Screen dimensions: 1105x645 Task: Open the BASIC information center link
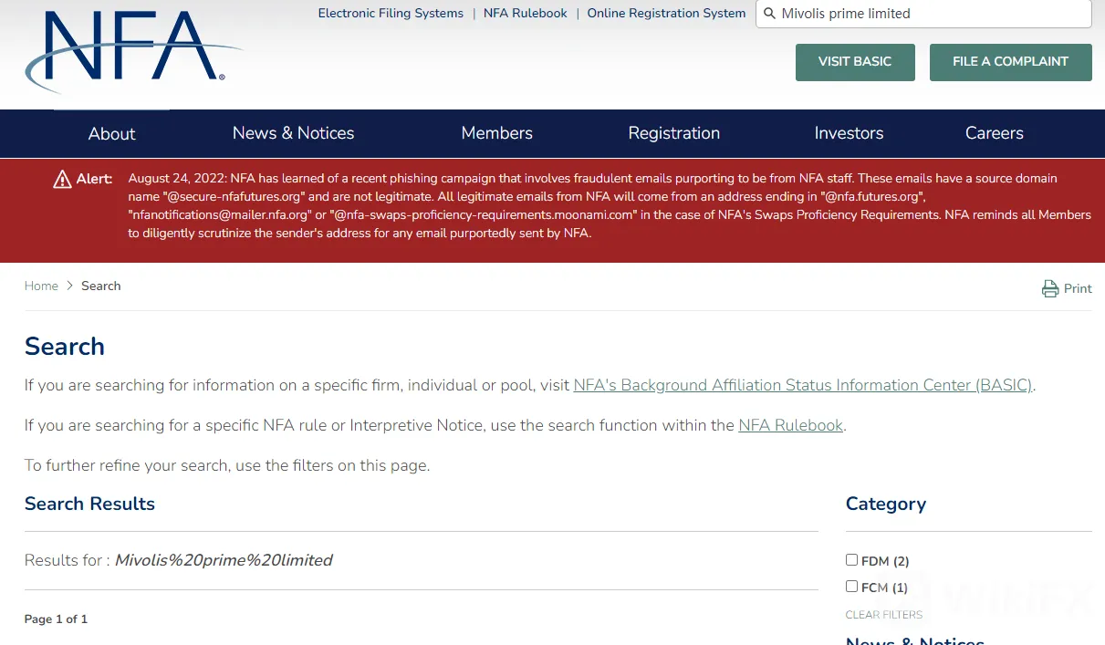[x=803, y=385]
